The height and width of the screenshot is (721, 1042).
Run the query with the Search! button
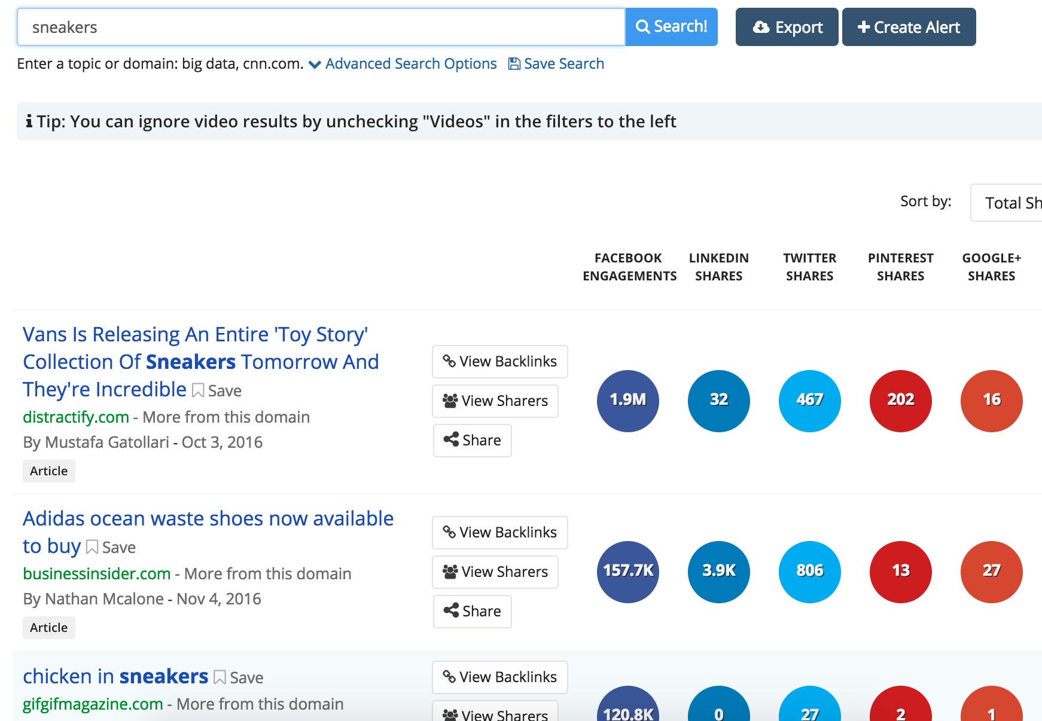point(671,27)
